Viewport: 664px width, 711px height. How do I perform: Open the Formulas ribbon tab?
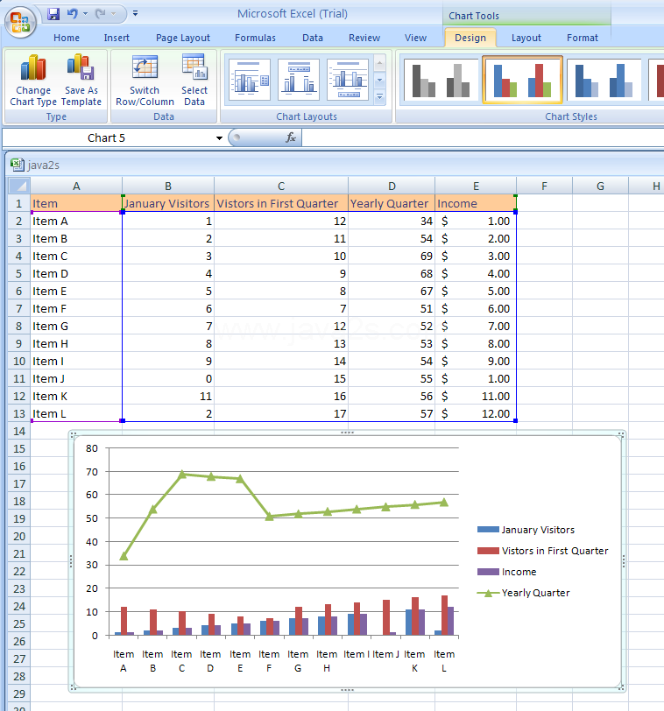(x=255, y=39)
